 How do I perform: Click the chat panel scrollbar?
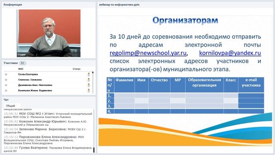(94, 131)
